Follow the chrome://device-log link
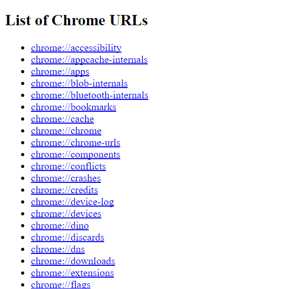The height and width of the screenshot is (289, 284). tap(73, 202)
